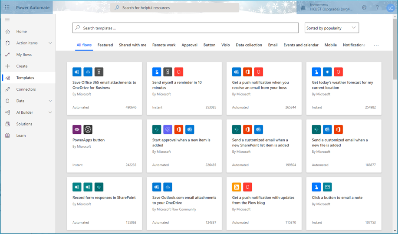Open the LC account avatar
Viewport: 398px width, 234px height.
[x=390, y=8]
